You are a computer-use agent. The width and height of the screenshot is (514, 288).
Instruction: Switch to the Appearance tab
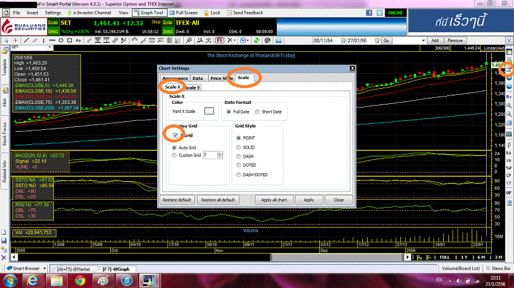click(175, 78)
